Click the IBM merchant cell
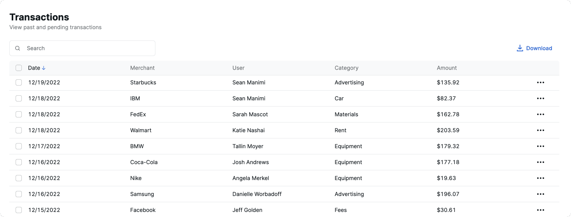The image size is (571, 217). point(135,98)
